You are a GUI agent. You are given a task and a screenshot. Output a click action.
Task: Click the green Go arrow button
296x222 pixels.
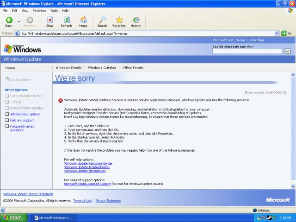(x=284, y=33)
